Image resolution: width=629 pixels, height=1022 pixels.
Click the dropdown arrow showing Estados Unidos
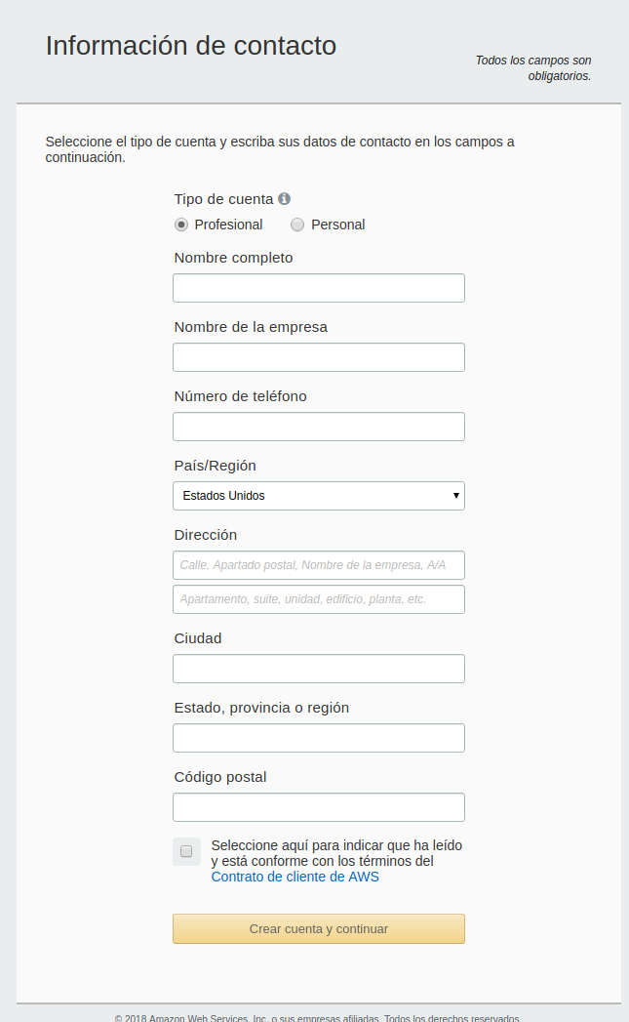point(454,496)
